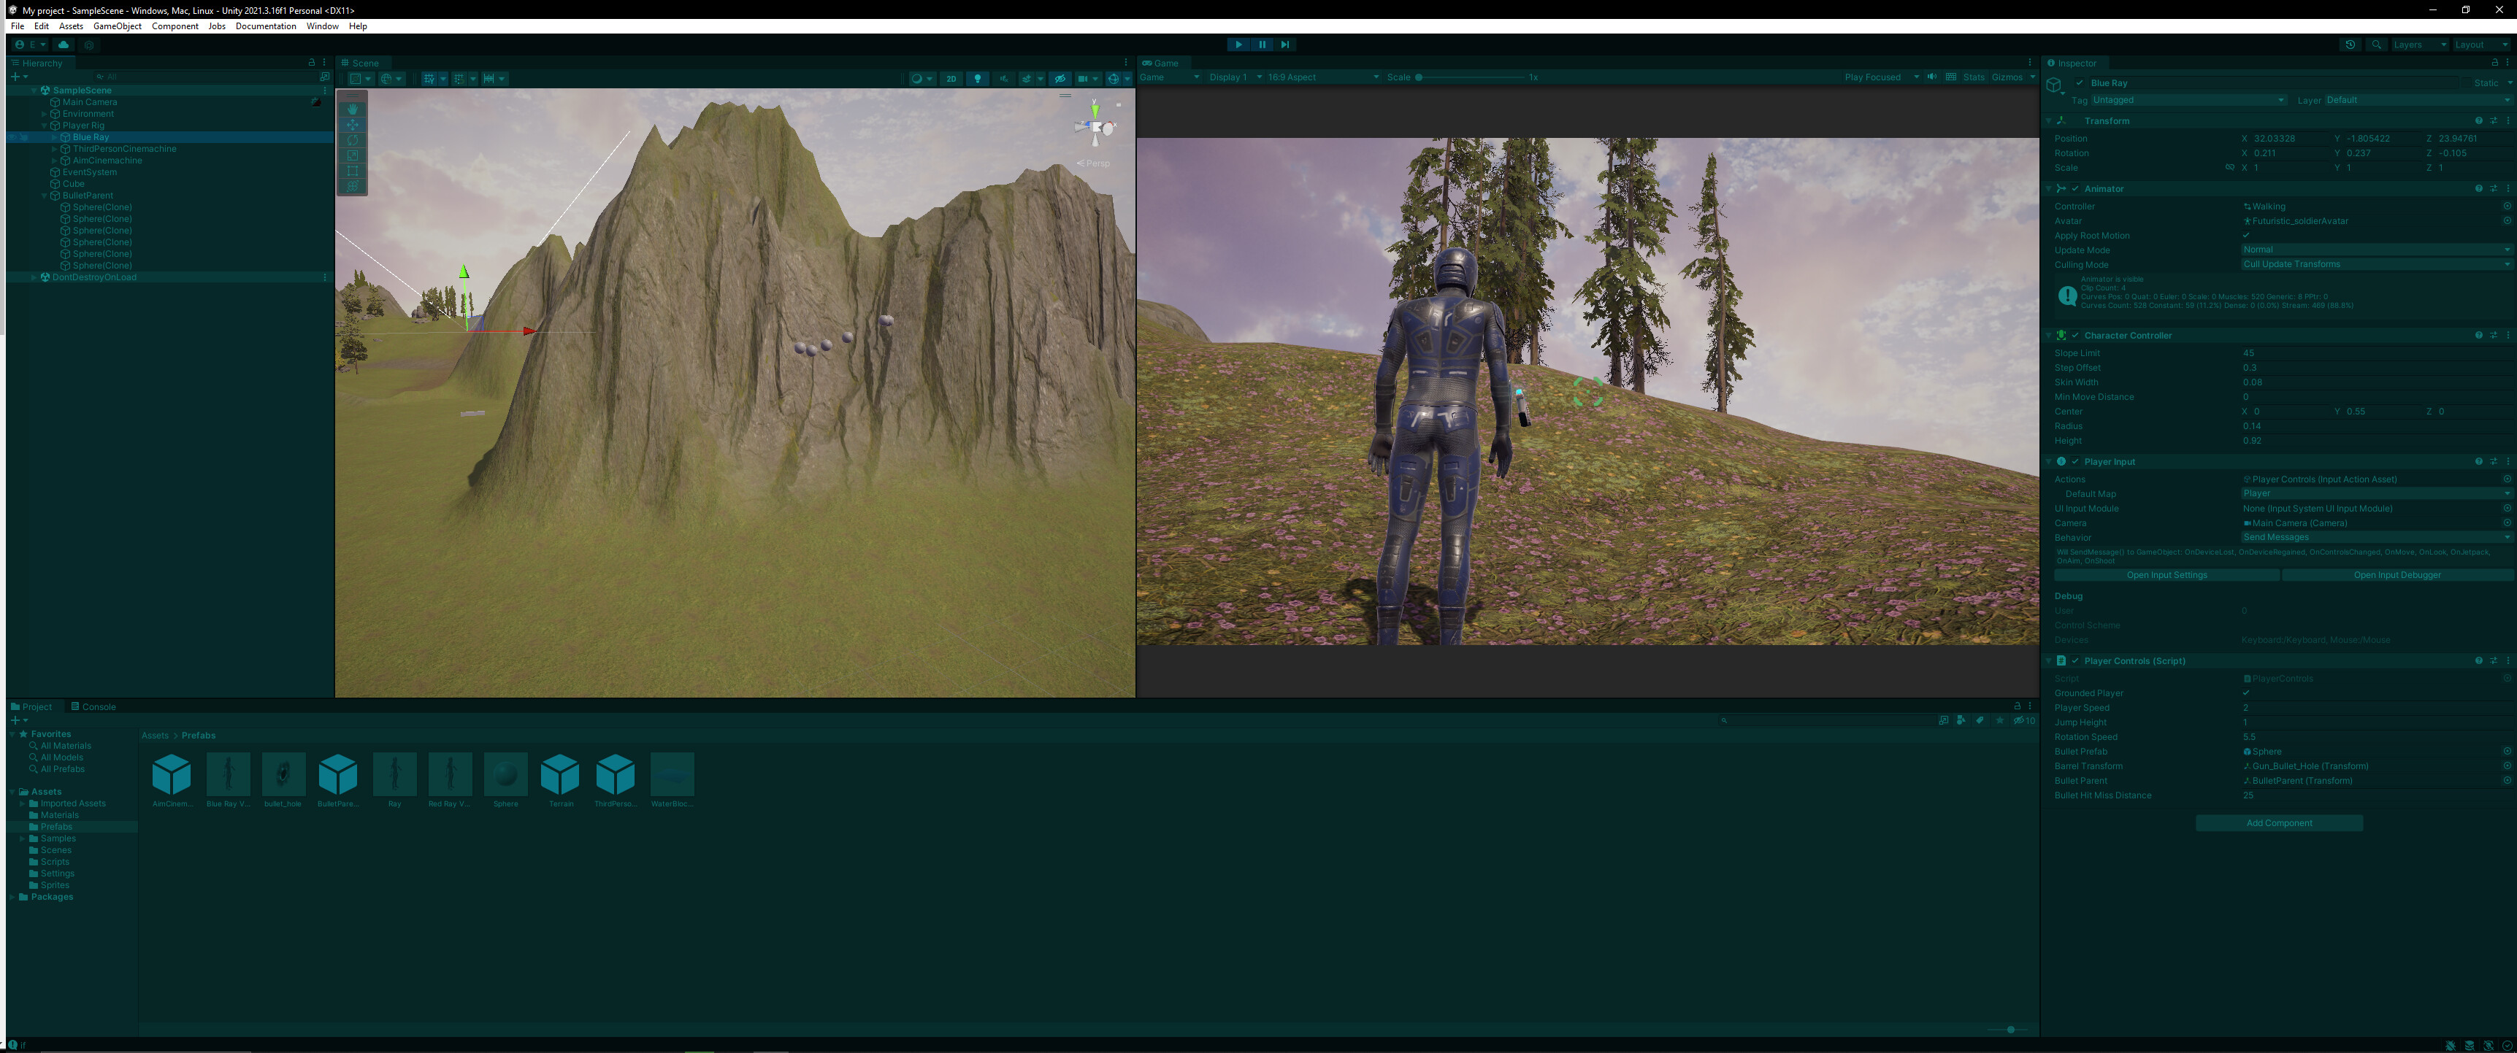2517x1053 pixels.
Task: Click the Stats button in the Game view
Action: [x=1974, y=77]
